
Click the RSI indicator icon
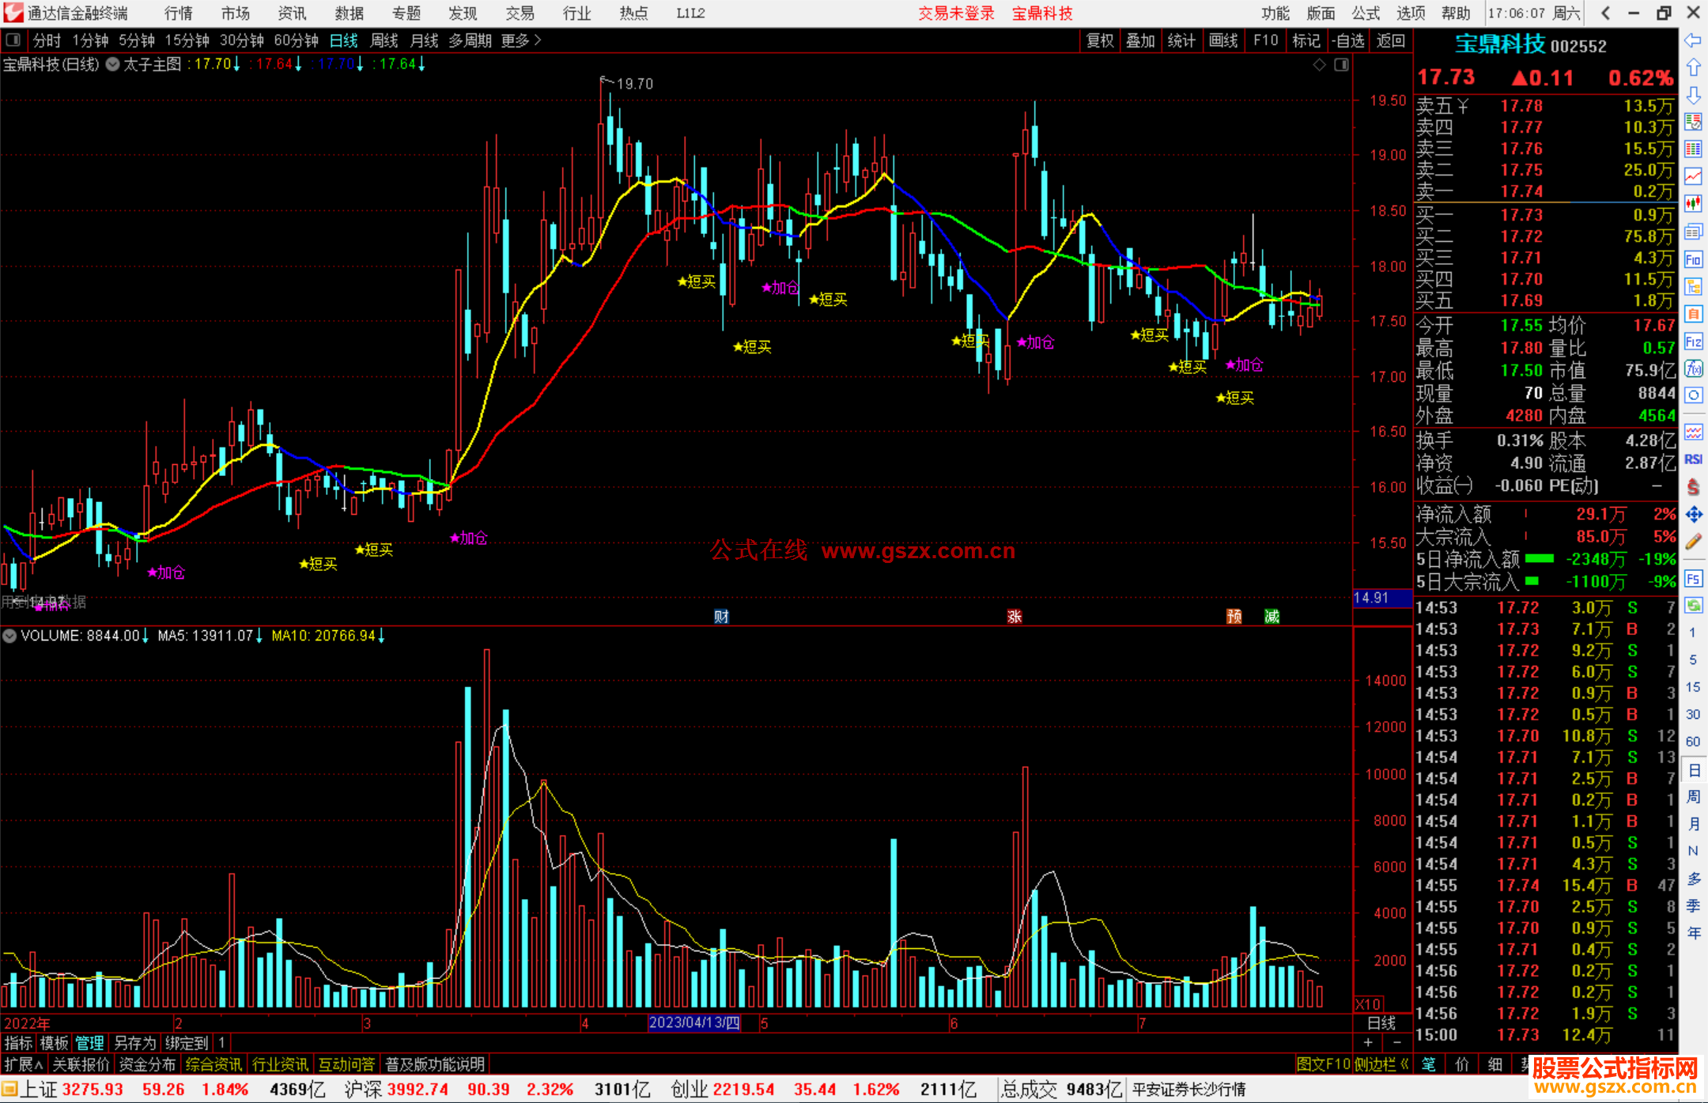[x=1693, y=459]
